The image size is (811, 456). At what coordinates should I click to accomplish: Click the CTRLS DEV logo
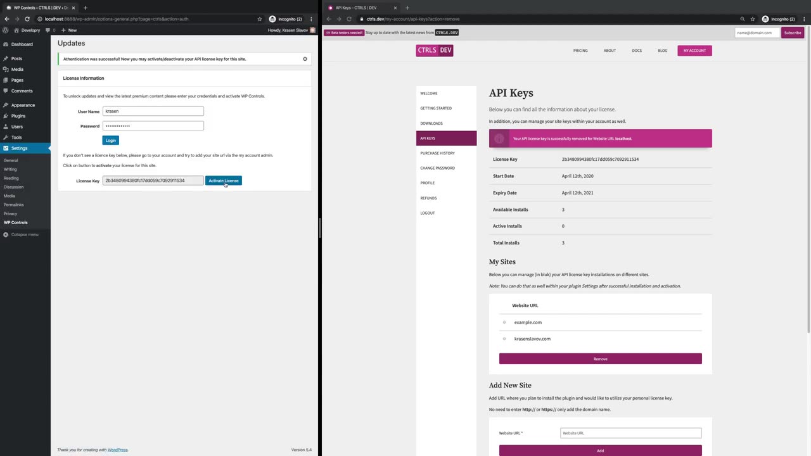[435, 50]
